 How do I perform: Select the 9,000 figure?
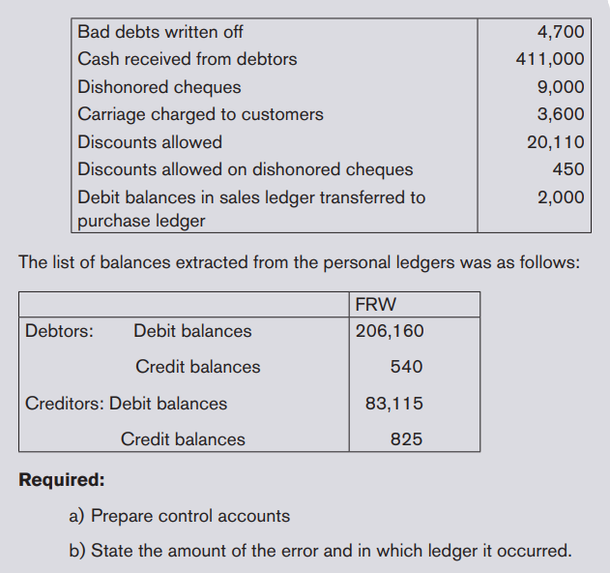[561, 87]
